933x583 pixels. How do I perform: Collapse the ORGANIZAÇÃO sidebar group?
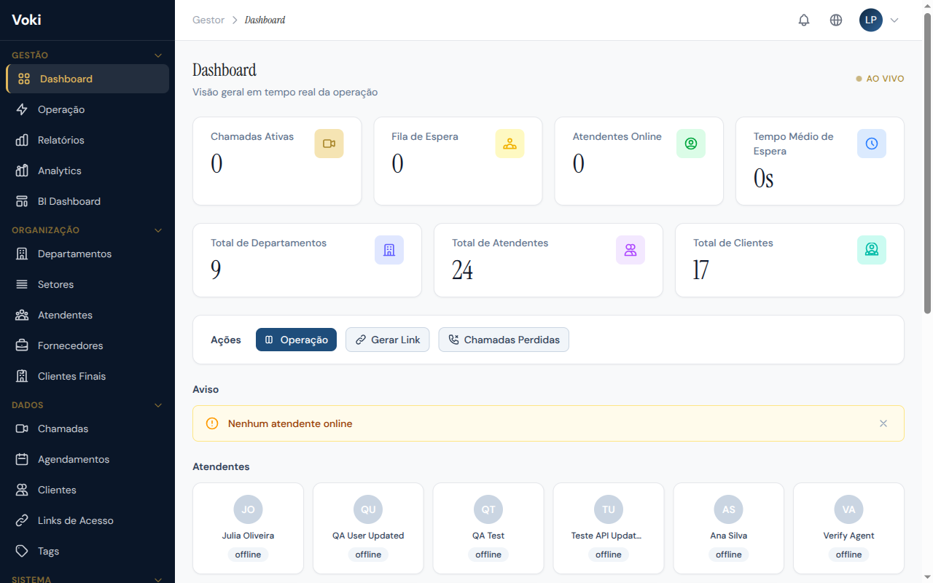coord(158,230)
